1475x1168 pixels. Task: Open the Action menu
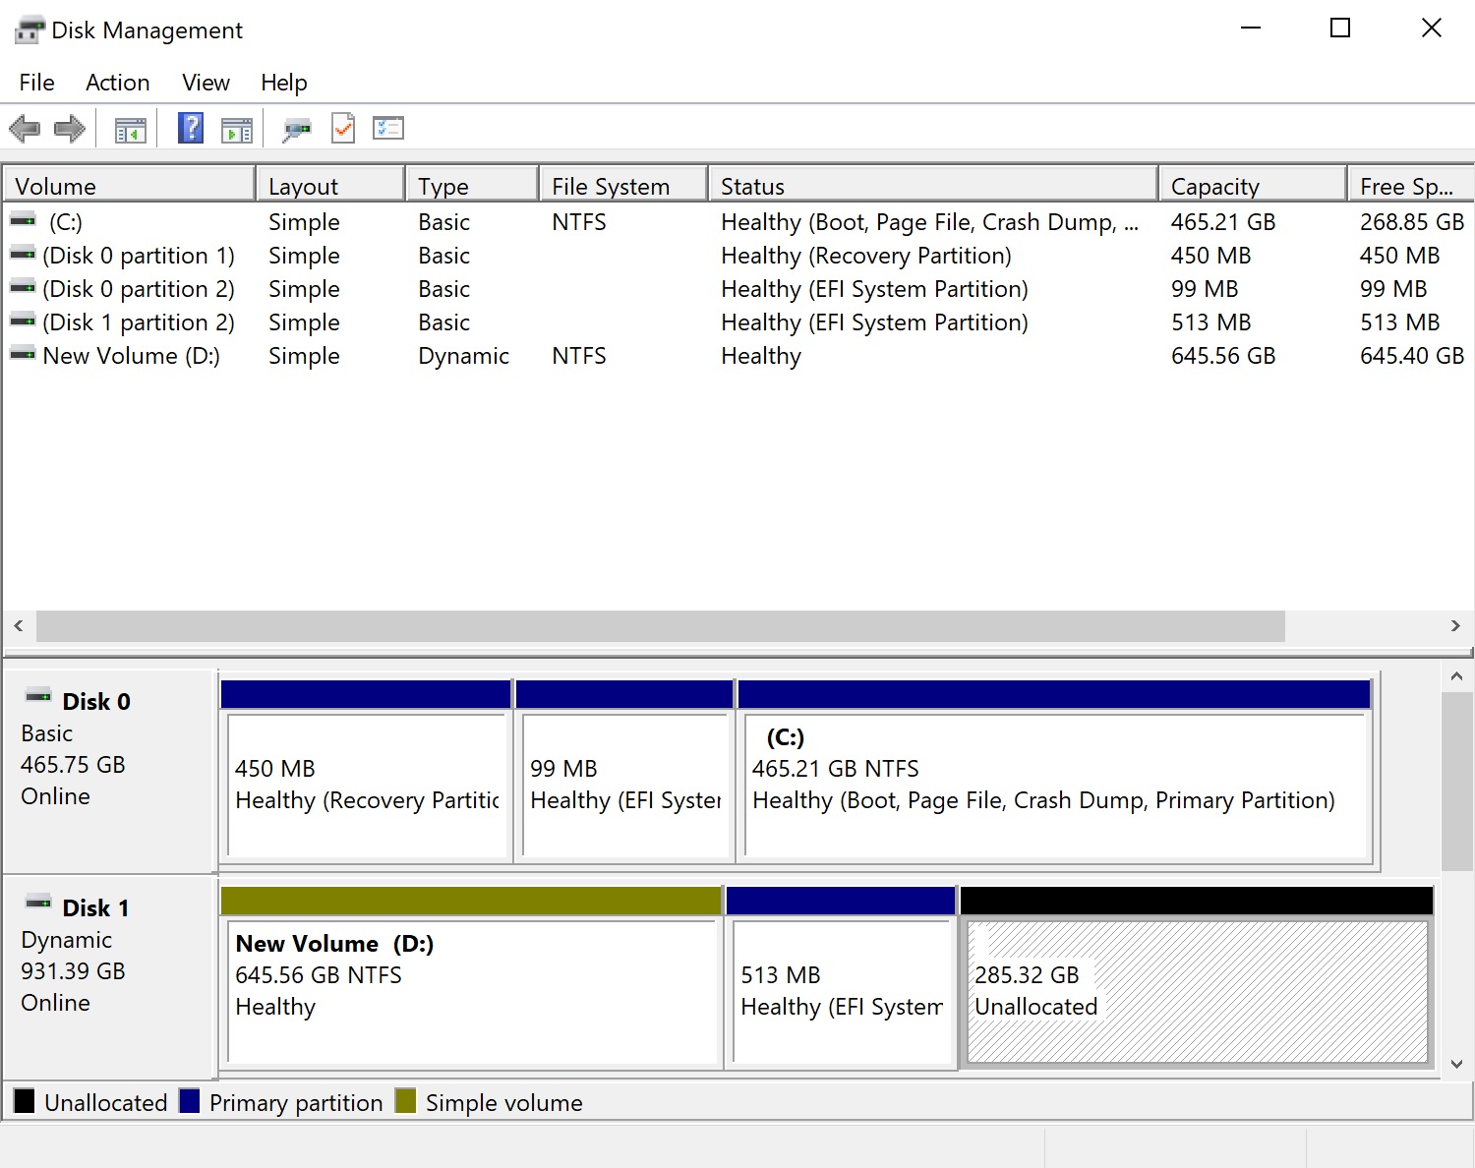117,83
